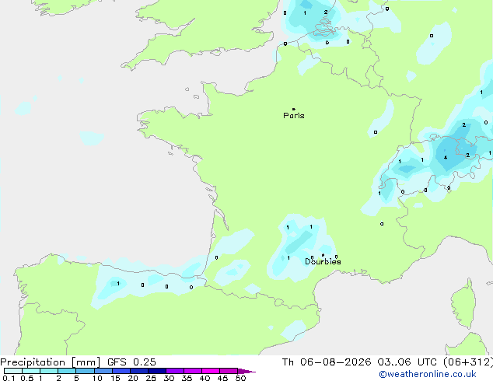Click the purple arrow tip past 50 on legend
This screenshot has width=493, height=381.
pos(247,371)
